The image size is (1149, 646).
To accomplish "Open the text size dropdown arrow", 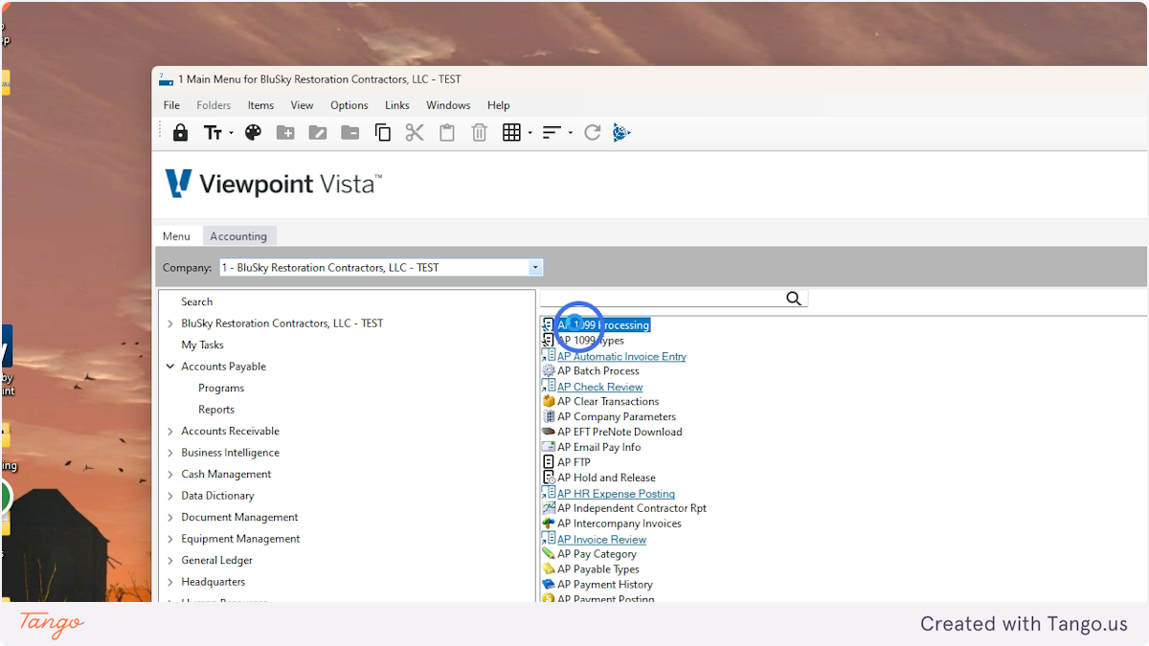I will coord(231,133).
